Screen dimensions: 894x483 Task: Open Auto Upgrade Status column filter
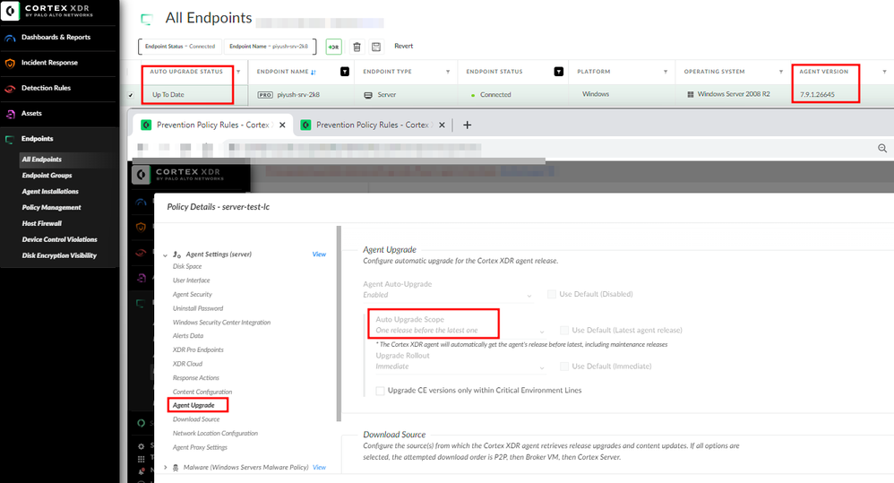[x=238, y=72]
